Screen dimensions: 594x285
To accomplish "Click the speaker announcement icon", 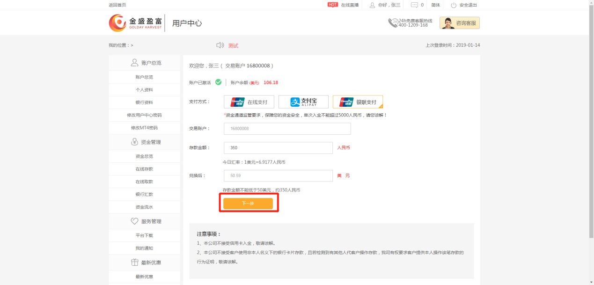I will pyautogui.click(x=220, y=45).
